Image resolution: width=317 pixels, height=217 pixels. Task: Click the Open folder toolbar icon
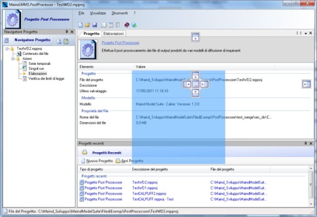coord(87,25)
